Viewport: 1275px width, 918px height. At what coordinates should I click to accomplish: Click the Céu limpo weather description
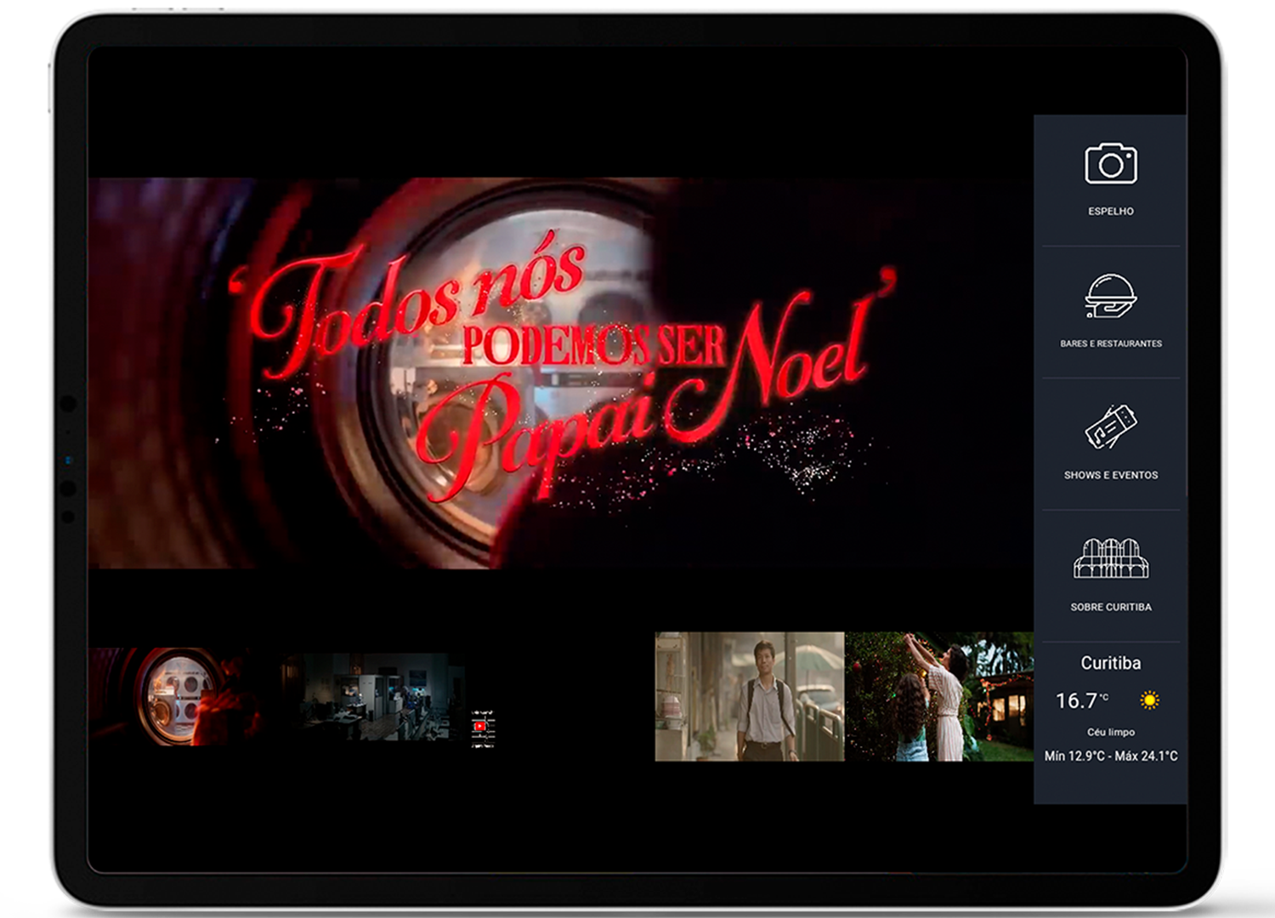pyautogui.click(x=1111, y=732)
